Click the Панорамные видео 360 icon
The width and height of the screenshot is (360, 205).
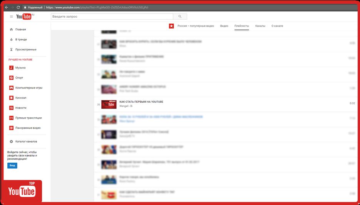(11, 128)
